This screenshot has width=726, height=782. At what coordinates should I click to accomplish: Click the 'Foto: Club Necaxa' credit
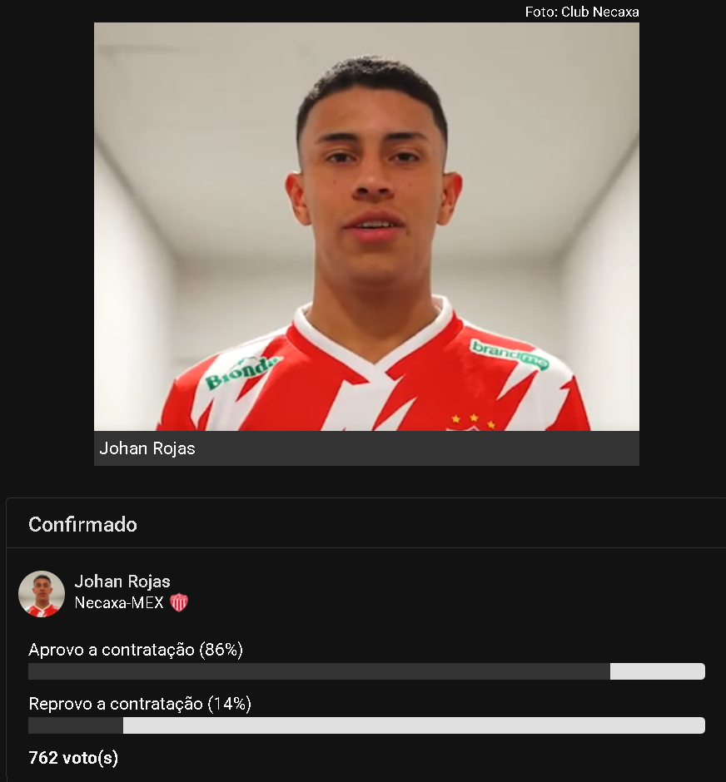point(582,12)
